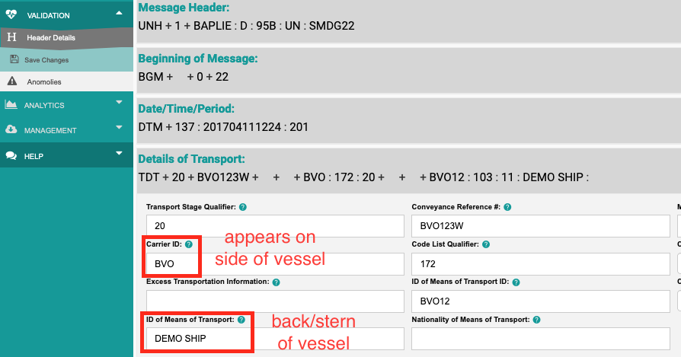Expand the Analytics section arrow
Screen dimensions: 681x357
pos(119,102)
